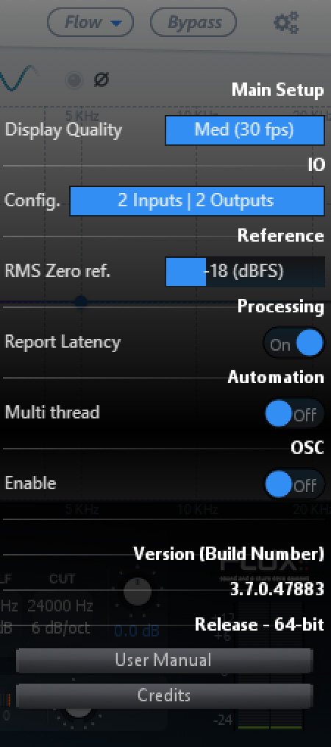Open the User Manual
Viewport: 331px width, 747px height.
(x=164, y=660)
